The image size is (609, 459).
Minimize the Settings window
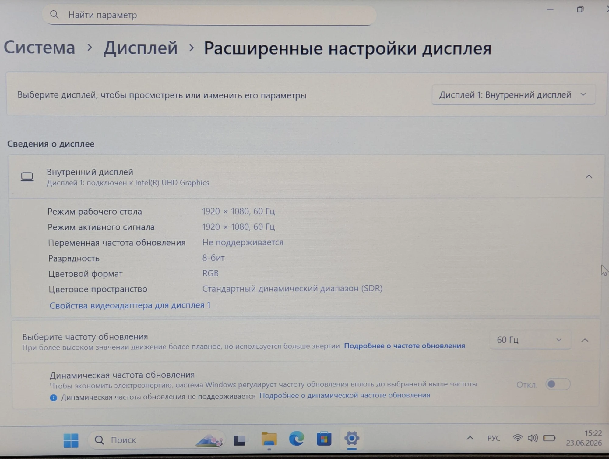[550, 9]
